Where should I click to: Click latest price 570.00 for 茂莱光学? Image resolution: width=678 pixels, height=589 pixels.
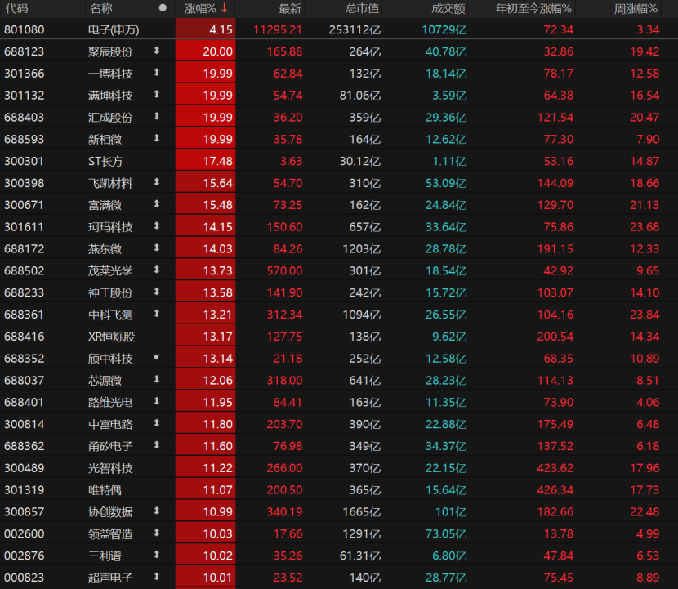pyautogui.click(x=284, y=270)
